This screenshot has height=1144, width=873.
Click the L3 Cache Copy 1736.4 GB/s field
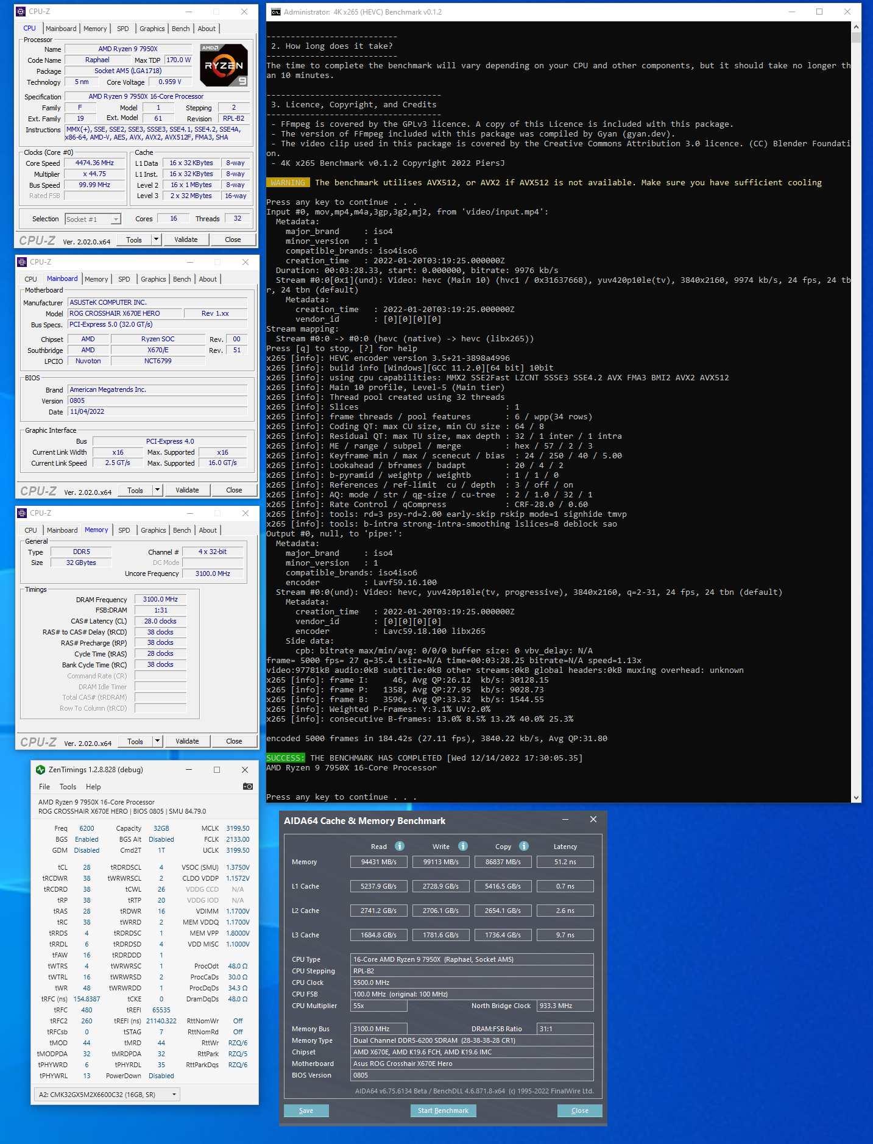[503, 935]
